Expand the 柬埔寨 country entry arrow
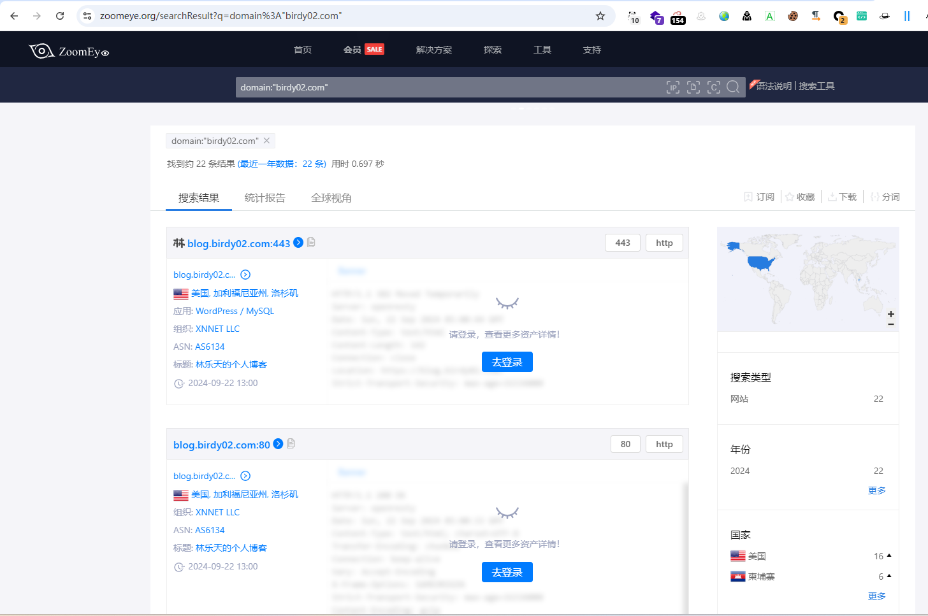 (x=889, y=576)
